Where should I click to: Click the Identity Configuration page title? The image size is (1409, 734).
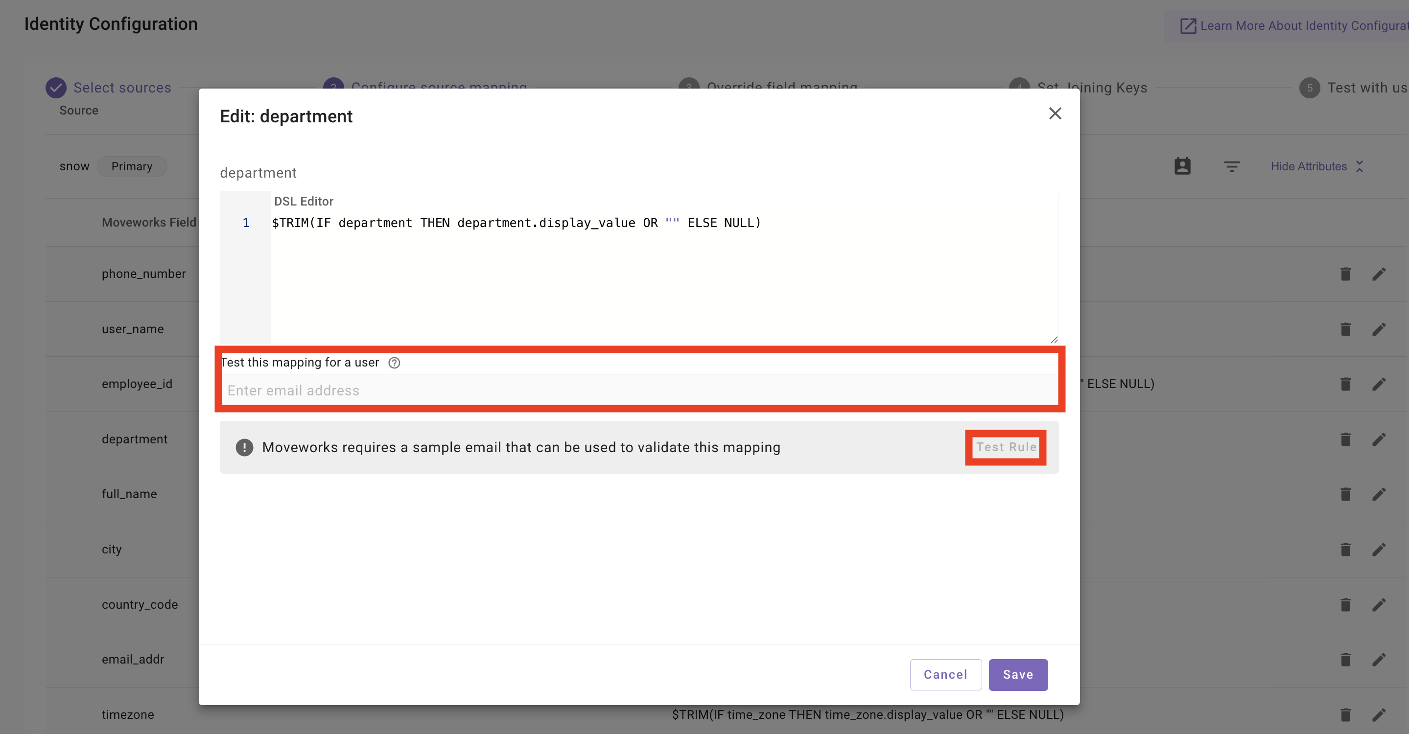coord(111,24)
